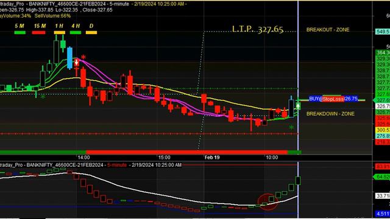Image resolution: width=390 pixels, height=219 pixels.
Task: Click the '4 H' timeframe label
Action: (x=76, y=26)
